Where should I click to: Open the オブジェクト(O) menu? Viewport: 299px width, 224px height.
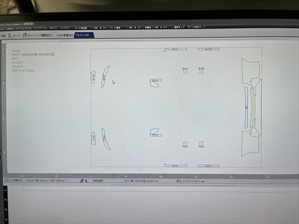click(x=24, y=29)
